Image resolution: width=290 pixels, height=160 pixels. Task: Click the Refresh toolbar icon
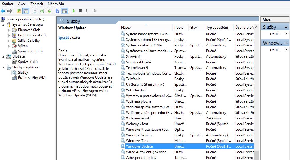tap(42, 11)
